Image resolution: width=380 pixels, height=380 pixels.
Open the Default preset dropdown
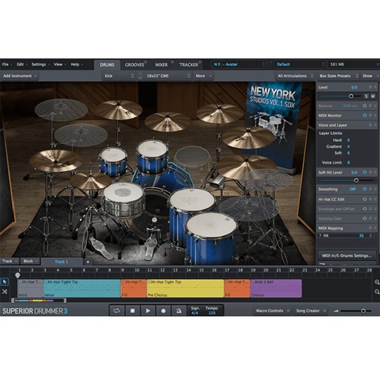pyautogui.click(x=300, y=65)
